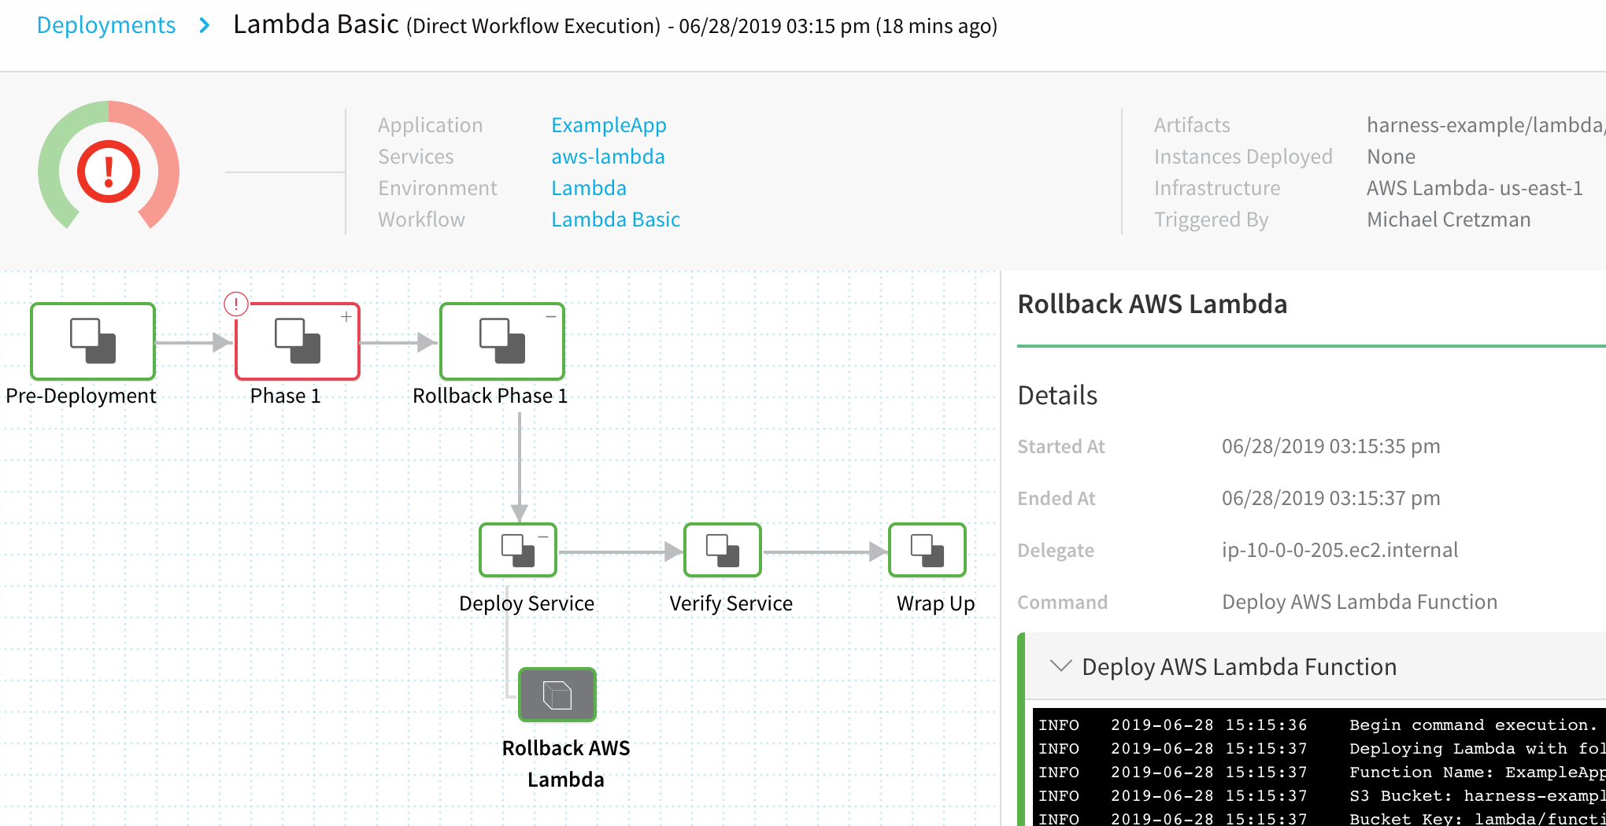Viewport: 1606px width, 826px height.
Task: Select the Rollback AWS Lambda node icon
Action: coord(557,695)
